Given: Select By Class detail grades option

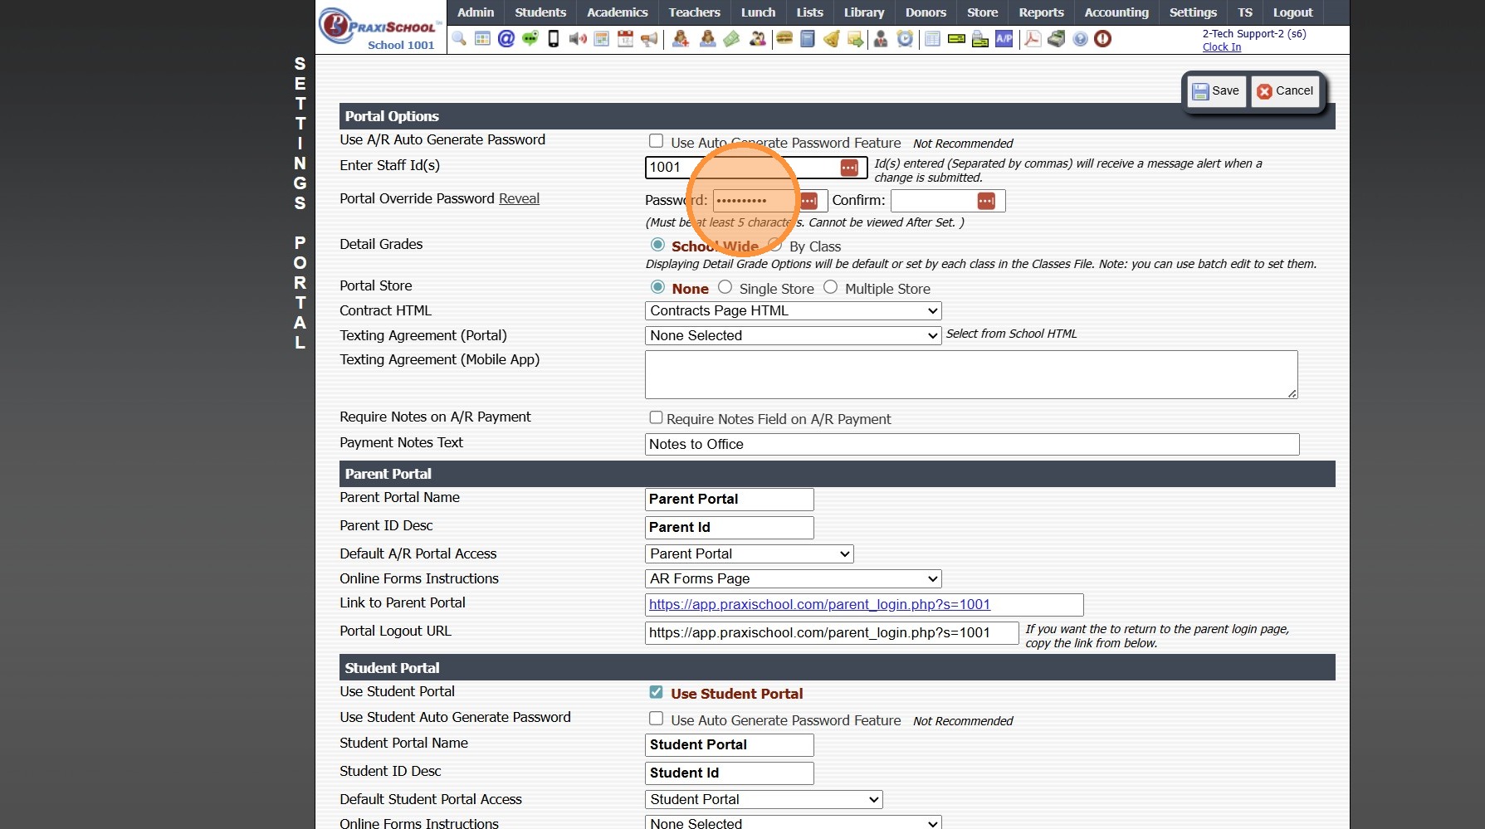Looking at the screenshot, I should tap(775, 245).
